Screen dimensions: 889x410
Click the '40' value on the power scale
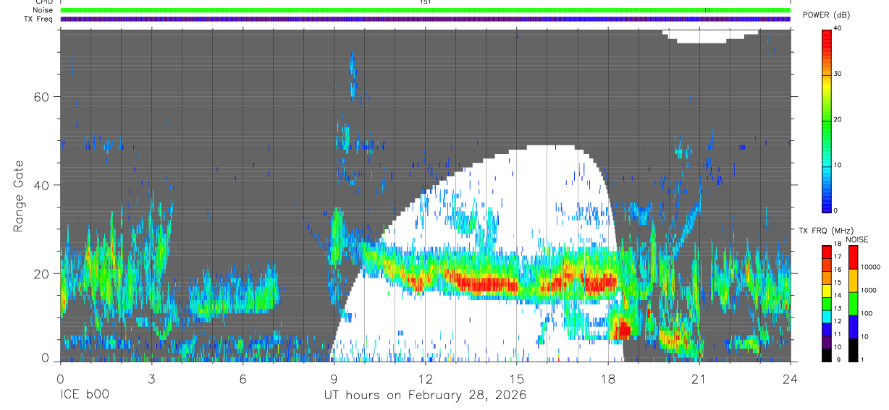tap(838, 28)
